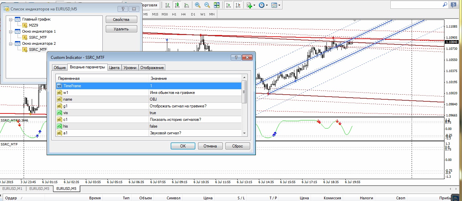This screenshot has width=462, height=201.
Task: Click the Время column header in terminal
Action: pyautogui.click(x=95, y=198)
